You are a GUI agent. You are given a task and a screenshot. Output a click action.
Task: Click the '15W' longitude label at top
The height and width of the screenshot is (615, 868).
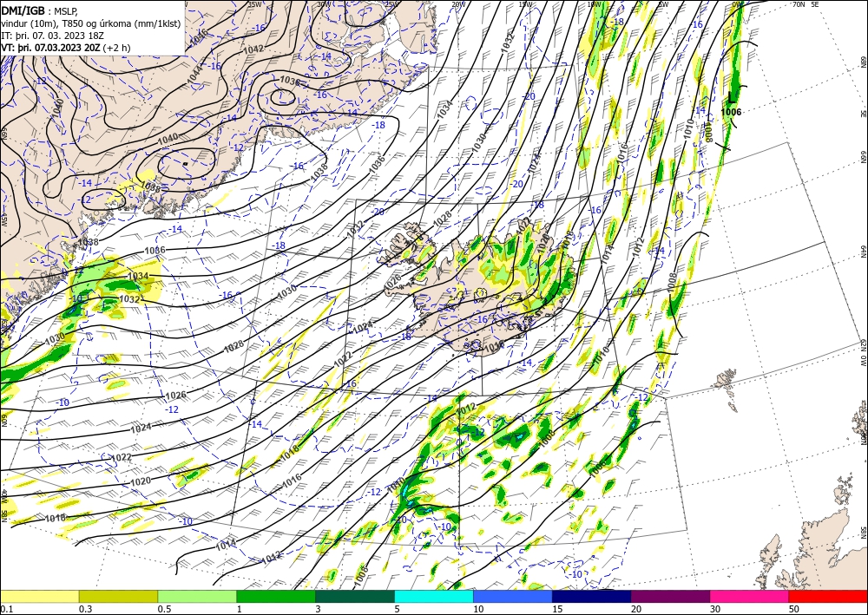[526, 3]
